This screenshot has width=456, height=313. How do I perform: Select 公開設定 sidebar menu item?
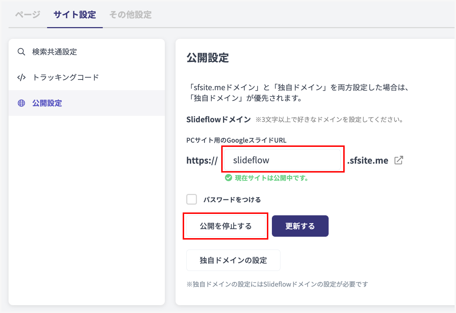pyautogui.click(x=47, y=103)
